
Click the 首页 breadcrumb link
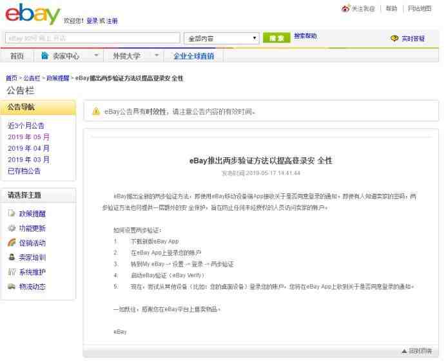pos(12,78)
